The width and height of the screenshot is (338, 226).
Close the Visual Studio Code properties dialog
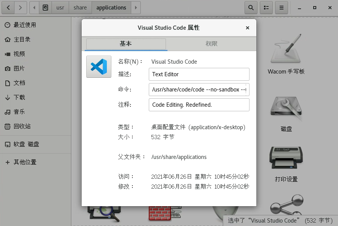[x=248, y=28]
